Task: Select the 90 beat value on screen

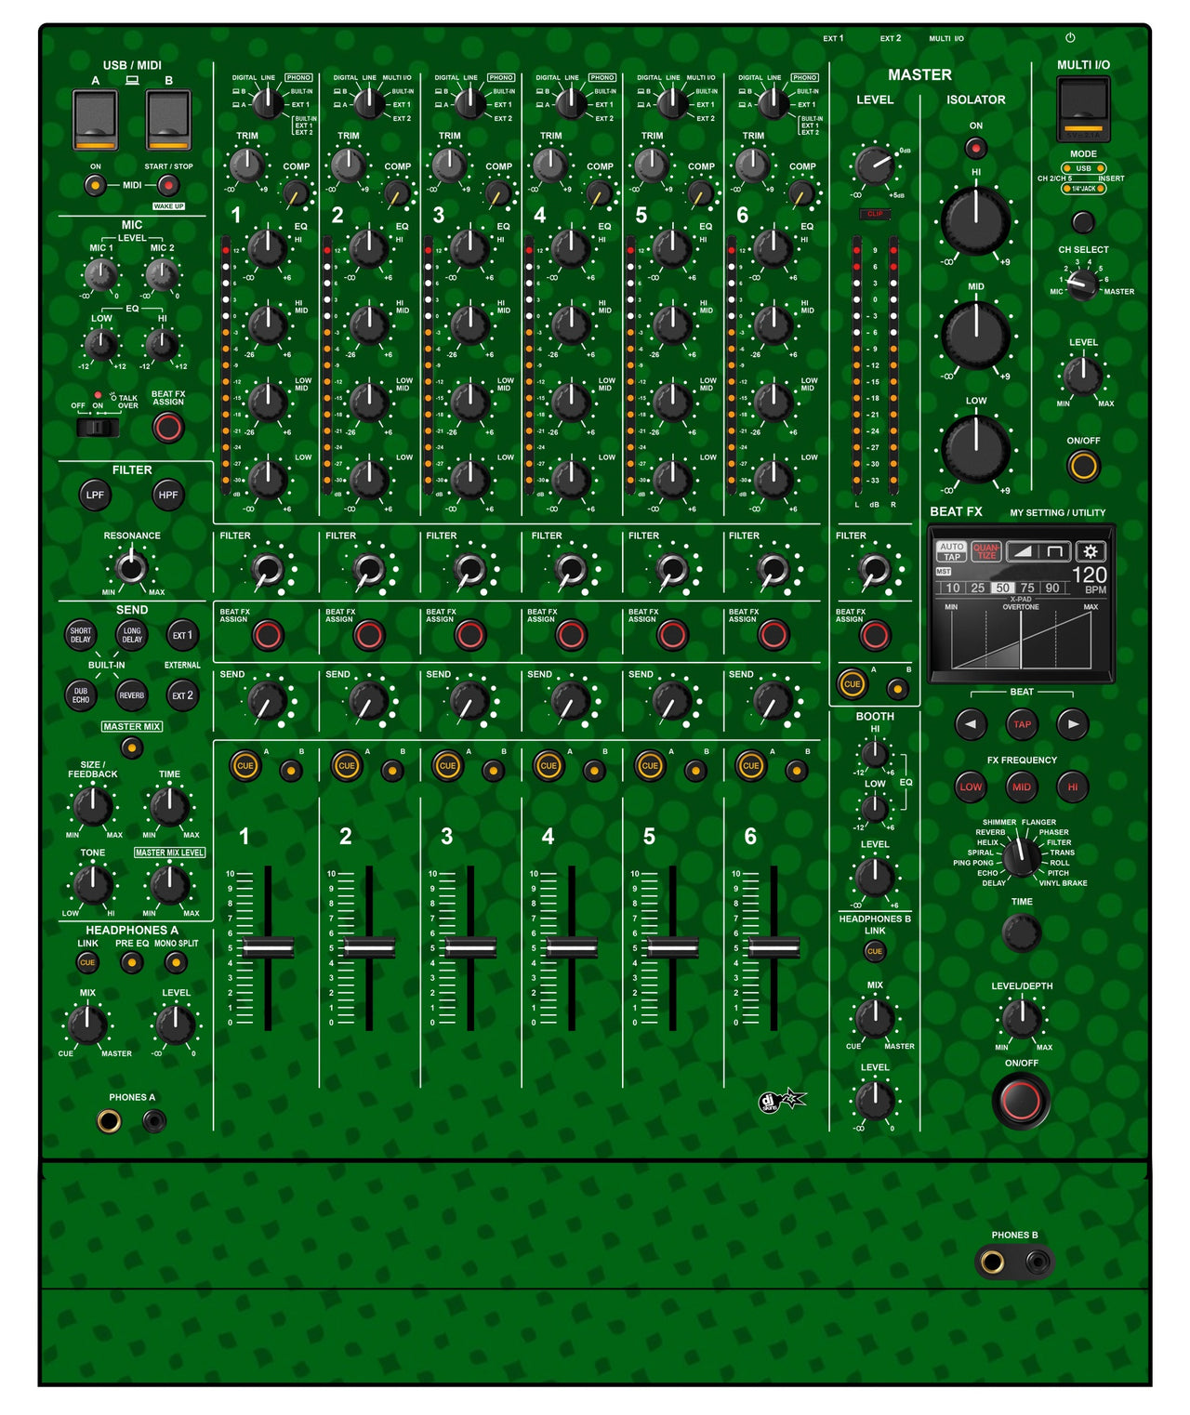Action: click(x=1051, y=588)
